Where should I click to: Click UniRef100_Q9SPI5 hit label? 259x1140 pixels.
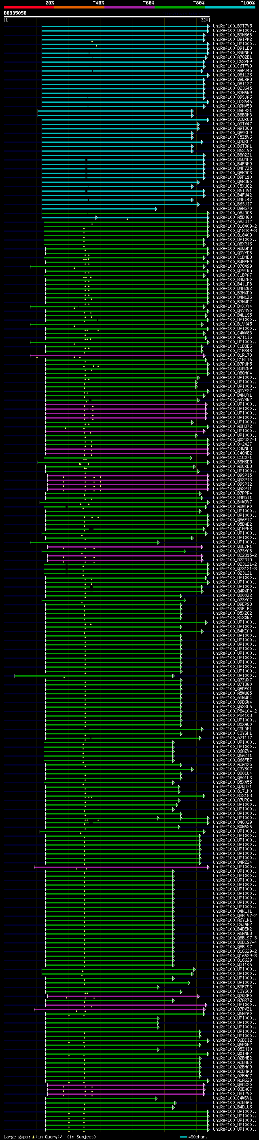(x=232, y=475)
